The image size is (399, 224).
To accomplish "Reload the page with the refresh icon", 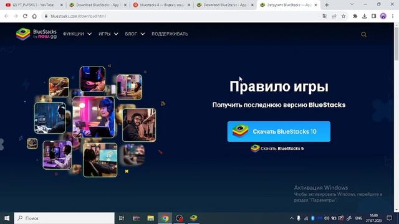I will 25,16.
